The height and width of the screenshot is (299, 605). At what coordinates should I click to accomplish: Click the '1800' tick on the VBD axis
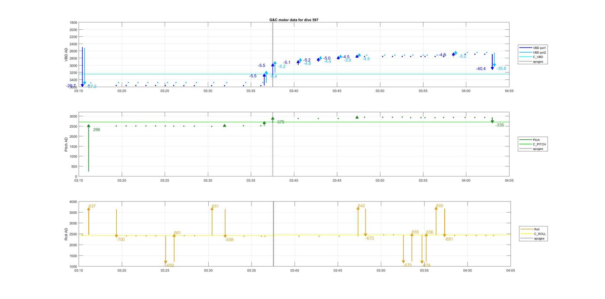[73, 22]
